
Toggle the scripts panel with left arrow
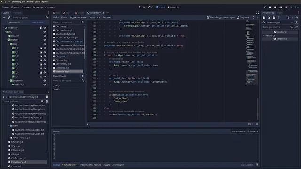tap(88, 124)
